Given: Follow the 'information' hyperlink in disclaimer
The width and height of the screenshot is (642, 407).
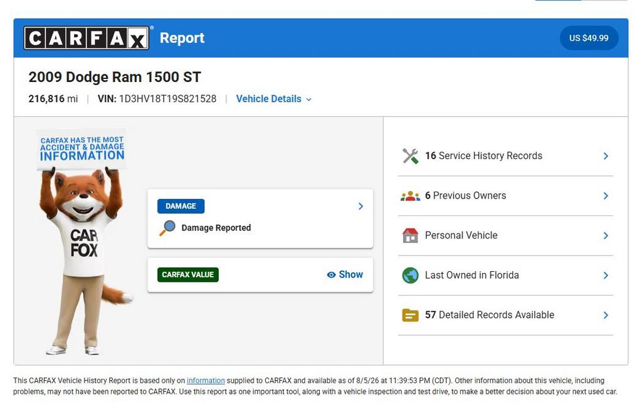Looking at the screenshot, I should coord(206,381).
